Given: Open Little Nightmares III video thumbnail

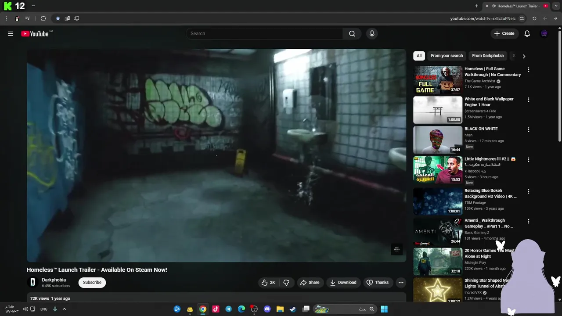Looking at the screenshot, I should point(438,170).
